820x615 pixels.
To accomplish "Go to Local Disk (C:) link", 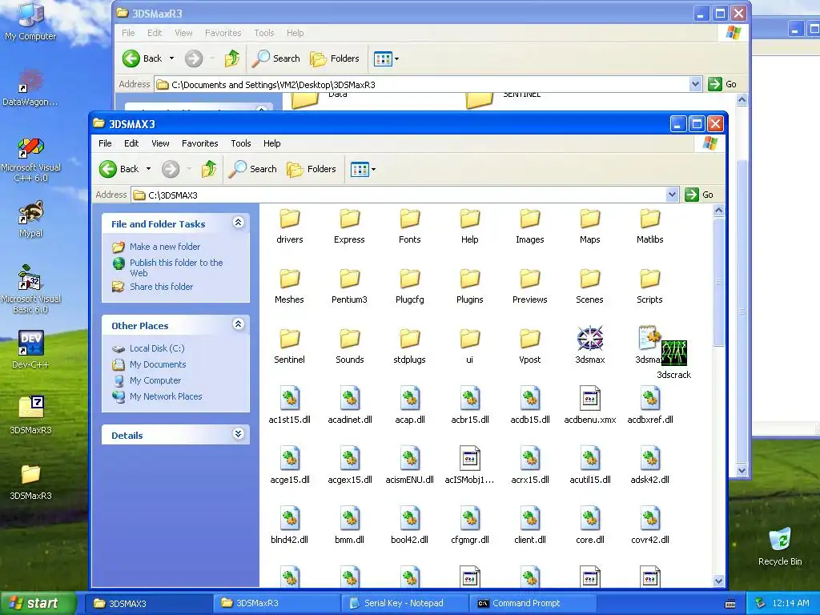I will 157,348.
